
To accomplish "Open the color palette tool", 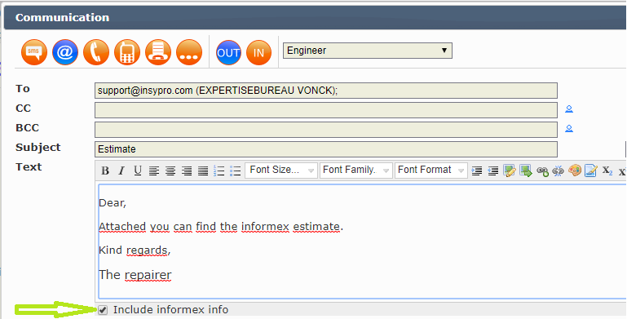I will [x=575, y=171].
